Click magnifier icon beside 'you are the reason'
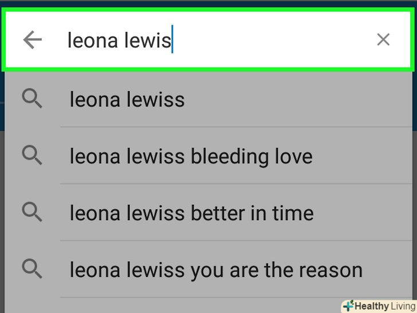417x313 pixels. [32, 269]
